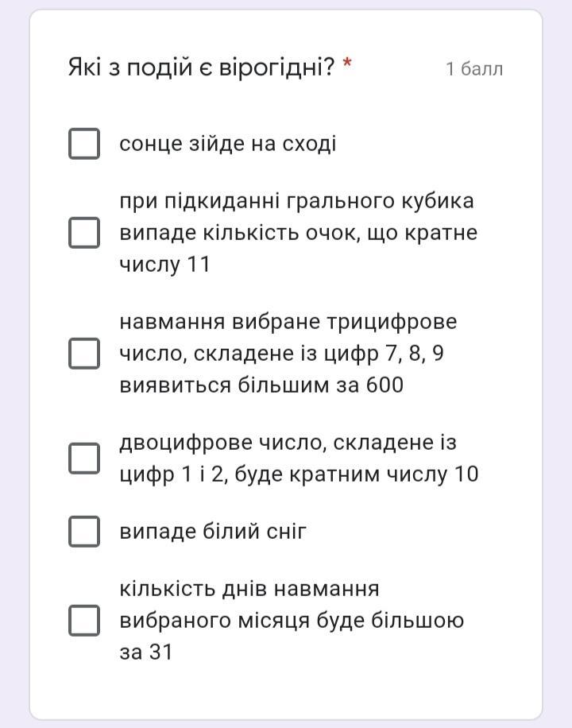Click the label text 'випаде білий сніг'
Image resolution: width=572 pixels, height=728 pixels.
click(x=213, y=532)
